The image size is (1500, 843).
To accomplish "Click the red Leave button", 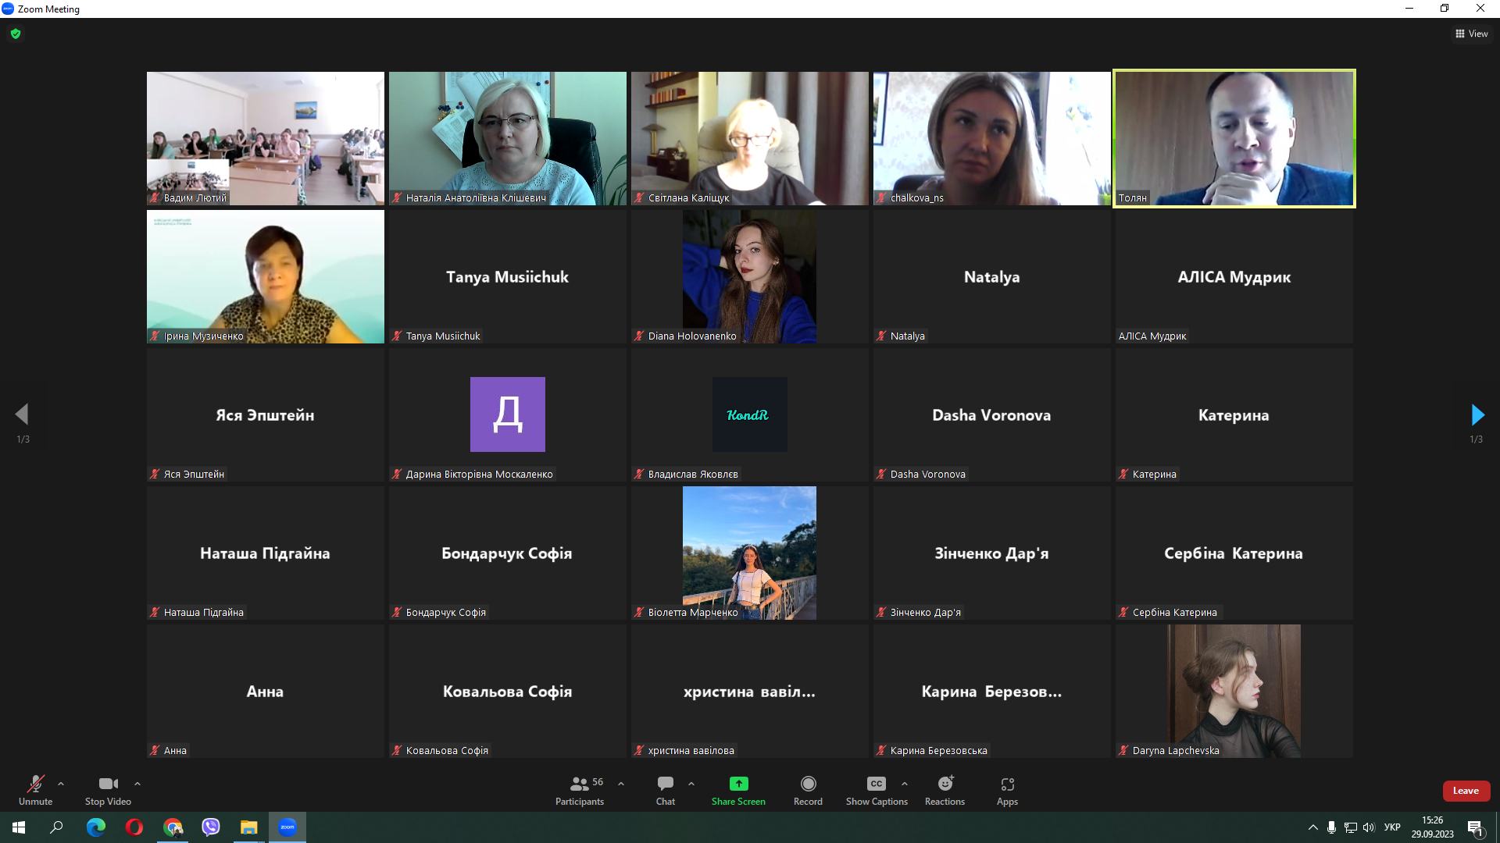I will point(1465,791).
